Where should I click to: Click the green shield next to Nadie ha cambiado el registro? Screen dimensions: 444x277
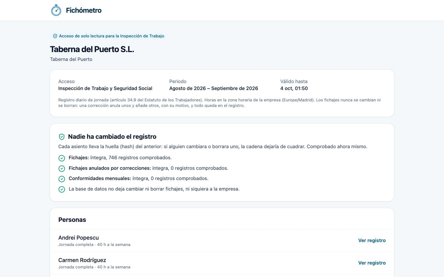[x=62, y=137]
